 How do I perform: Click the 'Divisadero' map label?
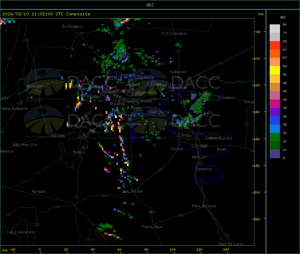click(72, 26)
